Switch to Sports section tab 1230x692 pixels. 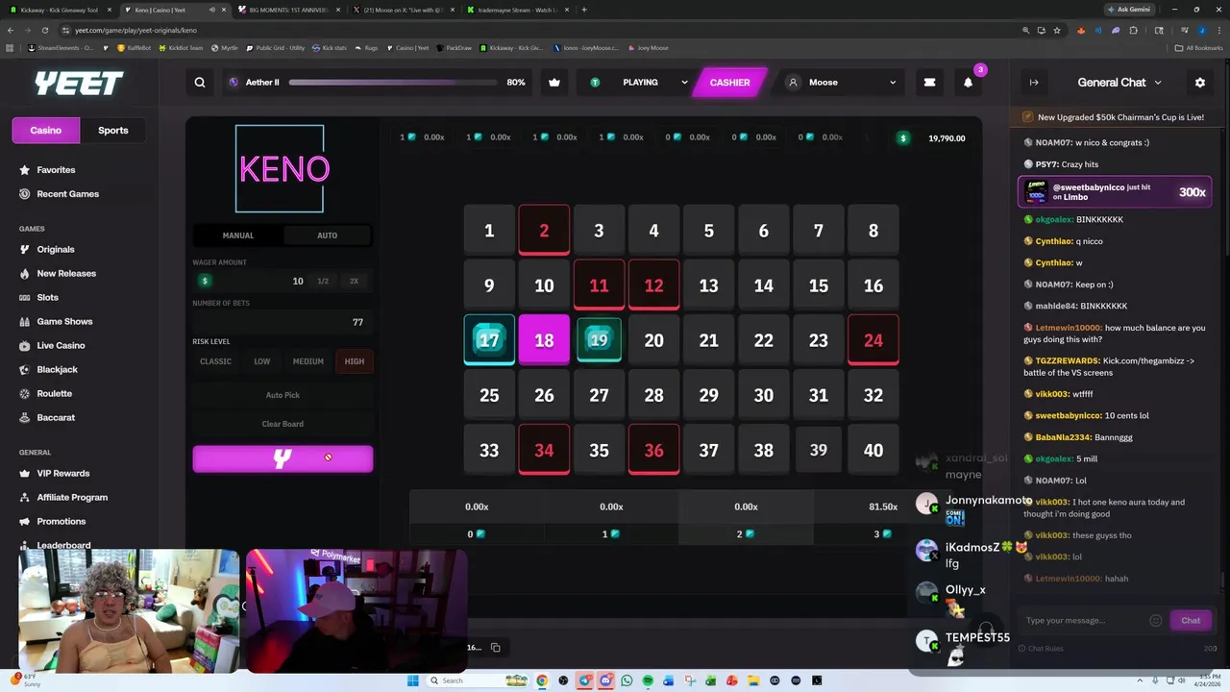[113, 131]
